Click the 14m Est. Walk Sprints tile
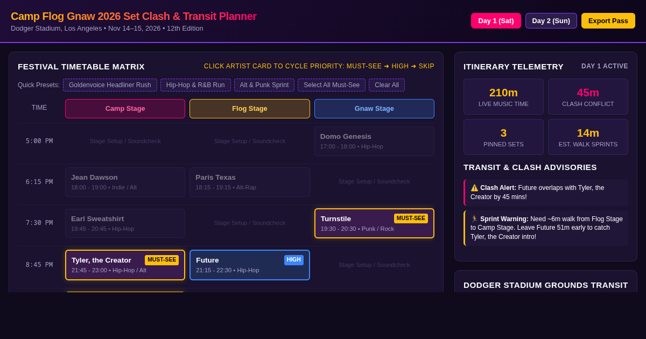The height and width of the screenshot is (339, 646). pos(588,137)
